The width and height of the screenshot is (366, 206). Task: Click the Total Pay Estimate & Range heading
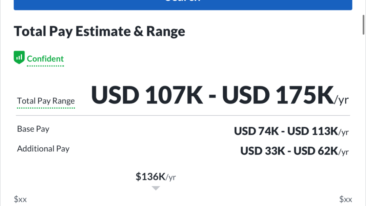click(99, 31)
